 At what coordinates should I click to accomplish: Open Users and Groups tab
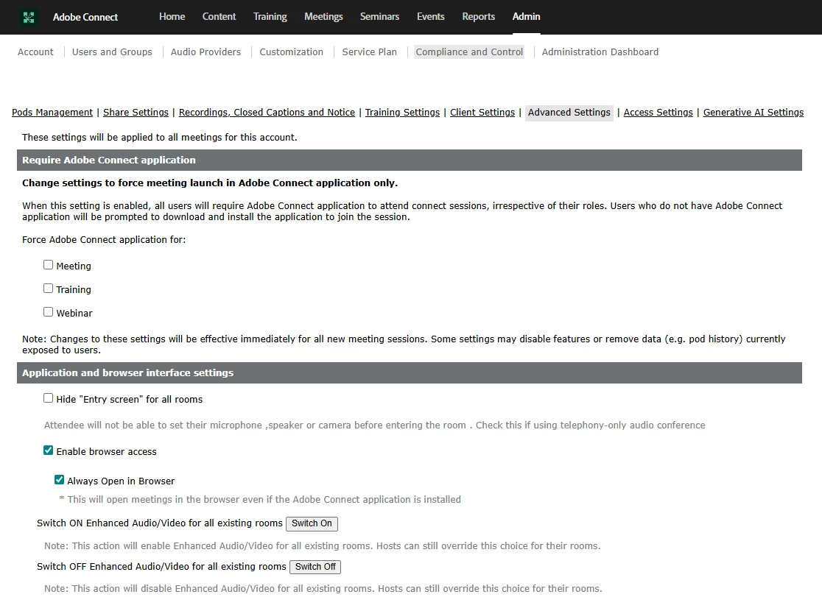[112, 52]
